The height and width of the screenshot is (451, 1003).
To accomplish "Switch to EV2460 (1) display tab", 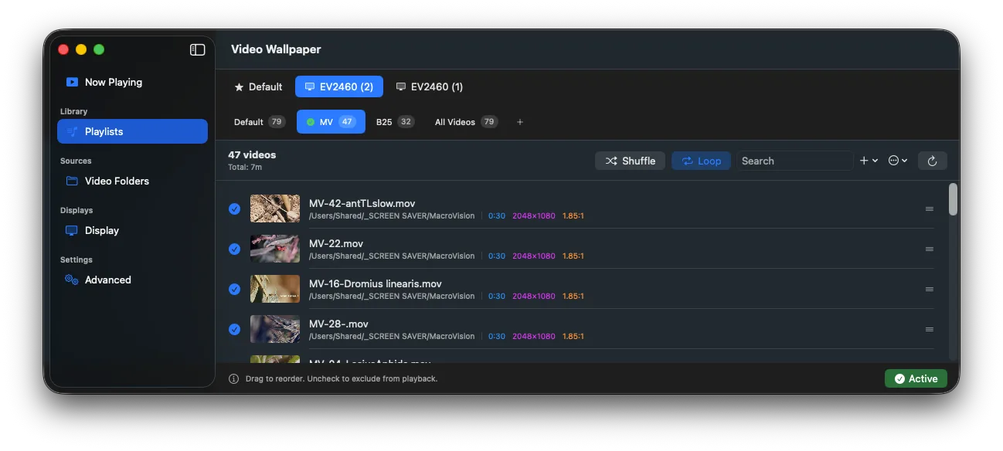I will [x=429, y=86].
